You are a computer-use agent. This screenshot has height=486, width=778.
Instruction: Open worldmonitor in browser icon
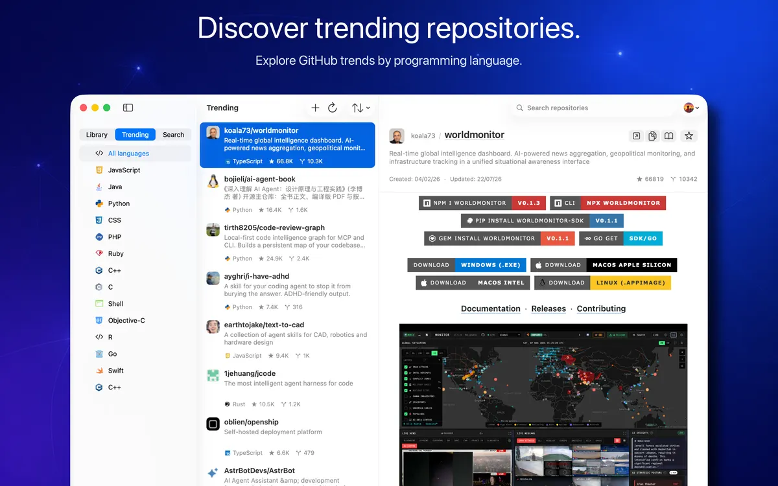point(636,135)
